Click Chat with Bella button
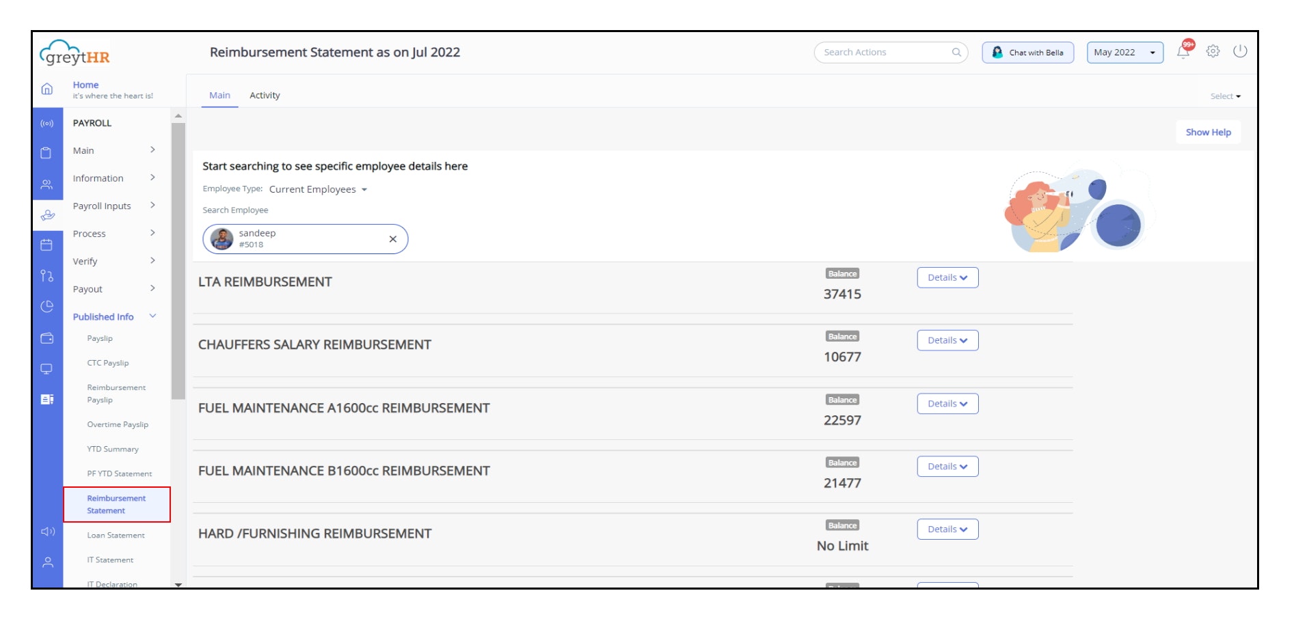Screen dimensions: 1294x621 [x=1027, y=53]
